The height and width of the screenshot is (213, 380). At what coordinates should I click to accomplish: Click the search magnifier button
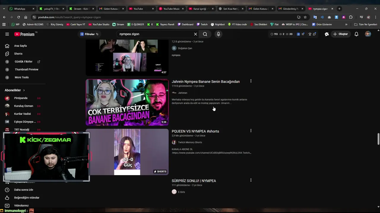[x=205, y=34]
